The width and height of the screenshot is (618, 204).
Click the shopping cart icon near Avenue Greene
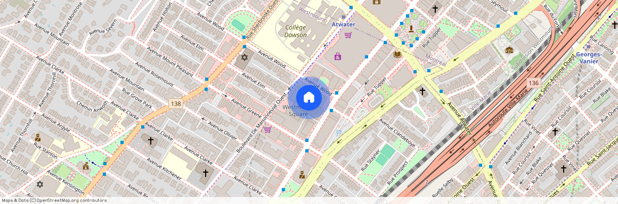click(267, 129)
